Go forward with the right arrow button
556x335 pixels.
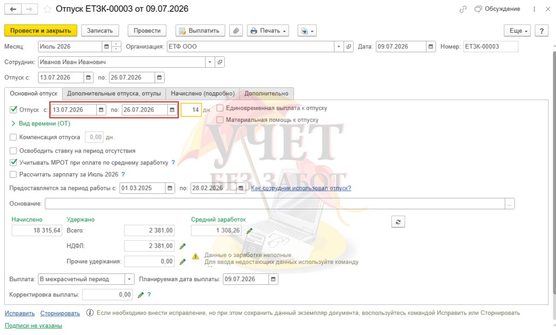click(x=29, y=9)
